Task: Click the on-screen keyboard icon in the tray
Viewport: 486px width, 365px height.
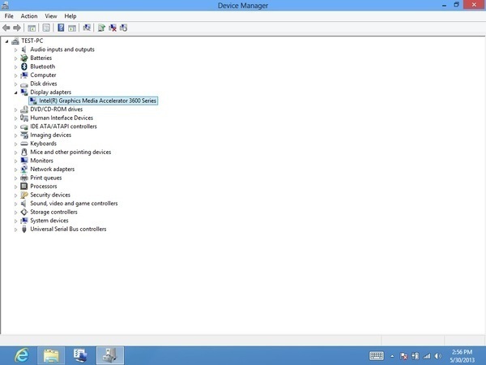Action: tap(377, 355)
